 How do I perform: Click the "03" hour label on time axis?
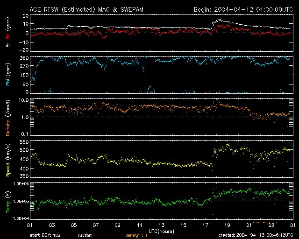52,225
